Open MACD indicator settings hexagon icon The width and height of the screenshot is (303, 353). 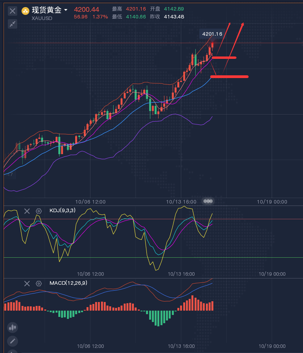(39, 284)
